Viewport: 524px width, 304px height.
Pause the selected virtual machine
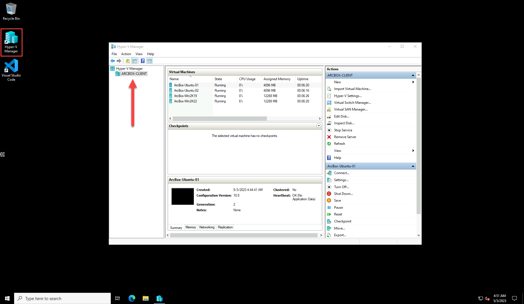coord(338,208)
